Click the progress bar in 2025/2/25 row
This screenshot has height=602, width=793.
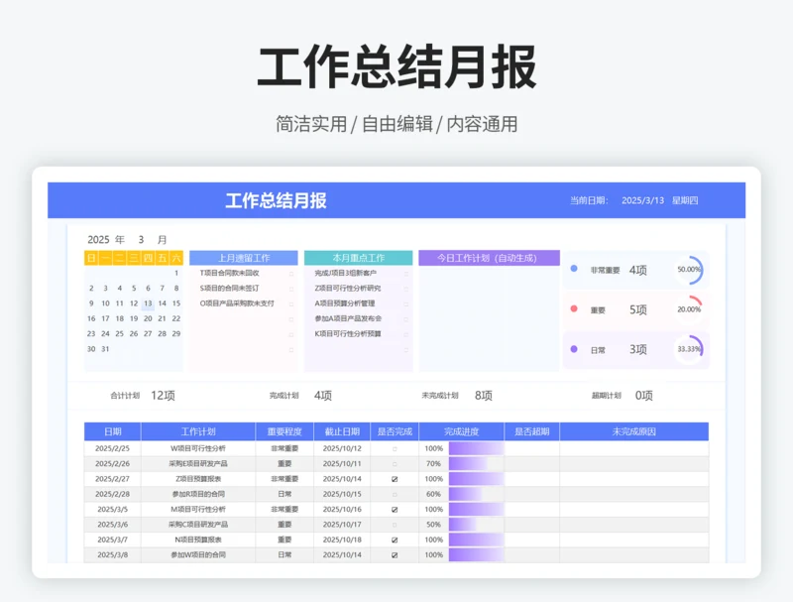477,448
